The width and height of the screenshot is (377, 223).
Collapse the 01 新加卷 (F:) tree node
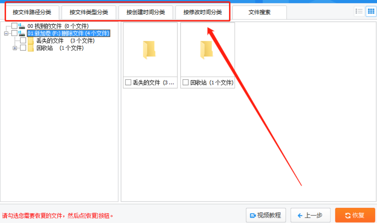(6, 33)
